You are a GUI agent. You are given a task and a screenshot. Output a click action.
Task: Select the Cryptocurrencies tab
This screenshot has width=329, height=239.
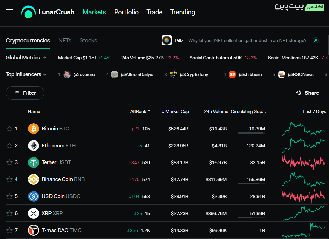[28, 40]
